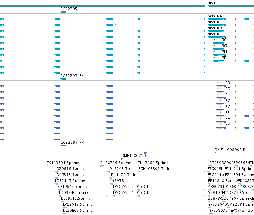Select the msn-RF transcript label
The image size is (254, 215).
(219, 58)
